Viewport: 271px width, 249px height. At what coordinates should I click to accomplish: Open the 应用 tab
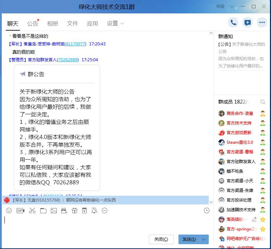click(x=92, y=24)
